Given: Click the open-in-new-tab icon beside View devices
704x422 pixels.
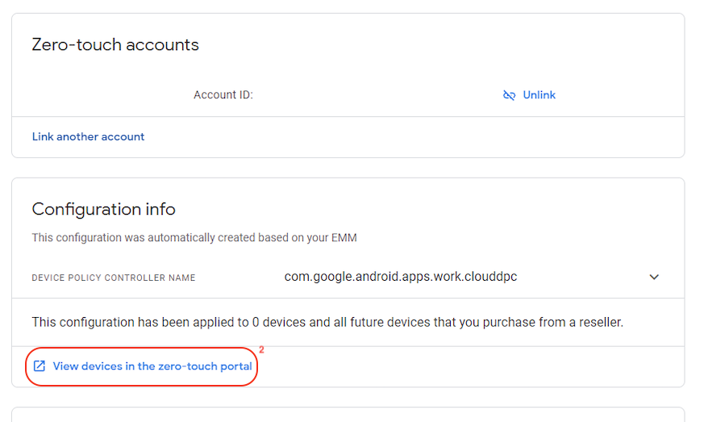Looking at the screenshot, I should pyautogui.click(x=40, y=366).
